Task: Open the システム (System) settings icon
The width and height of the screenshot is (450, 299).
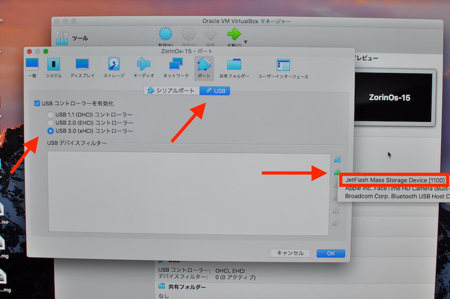Action: [x=54, y=65]
